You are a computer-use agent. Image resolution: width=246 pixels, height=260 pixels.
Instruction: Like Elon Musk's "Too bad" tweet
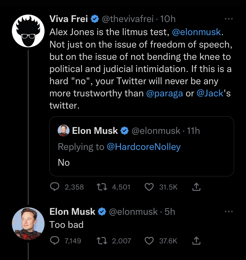pyautogui.click(x=149, y=241)
